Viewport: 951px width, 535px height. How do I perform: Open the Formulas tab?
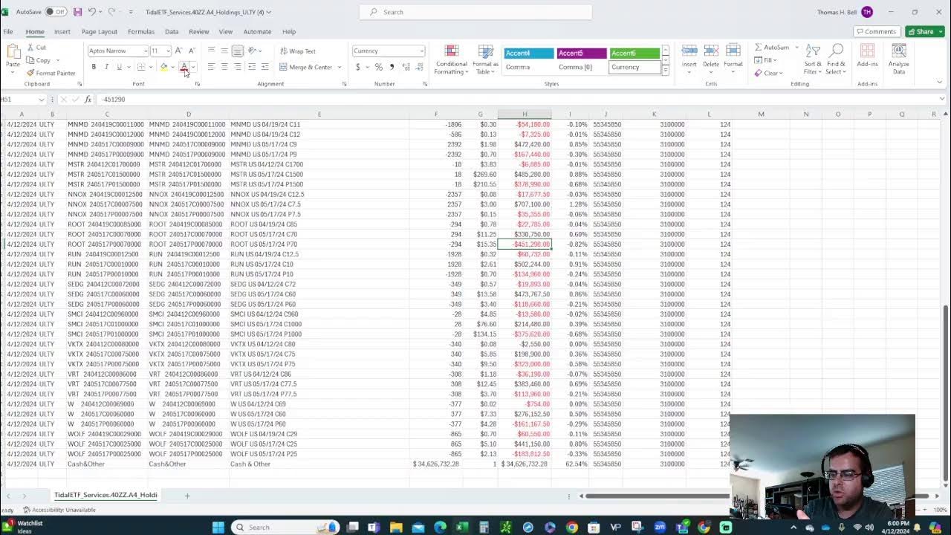click(141, 32)
